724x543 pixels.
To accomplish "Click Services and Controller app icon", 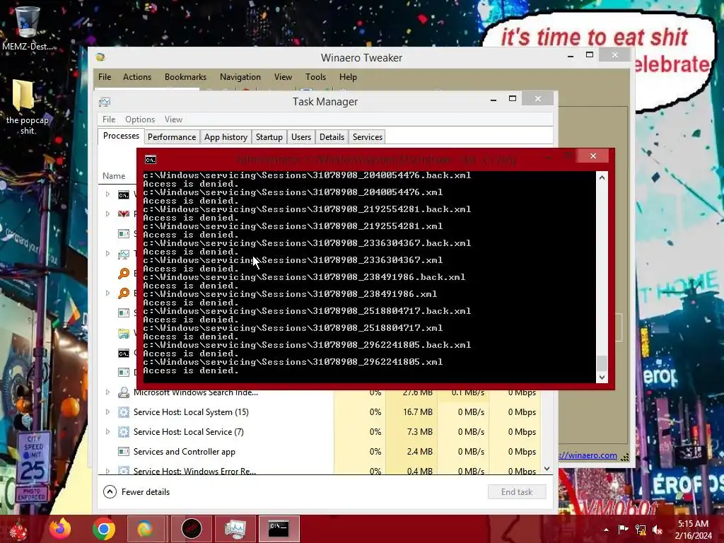I will point(123,452).
